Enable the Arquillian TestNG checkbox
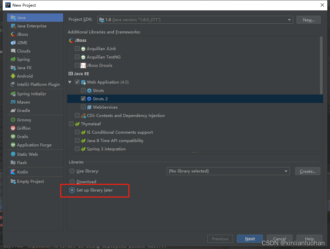The image size is (330, 249). (77, 57)
